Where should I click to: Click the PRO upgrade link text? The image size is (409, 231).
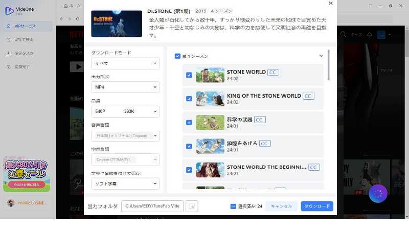coord(32,203)
